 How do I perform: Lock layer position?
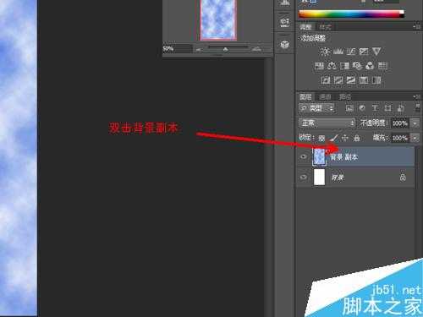coord(345,138)
